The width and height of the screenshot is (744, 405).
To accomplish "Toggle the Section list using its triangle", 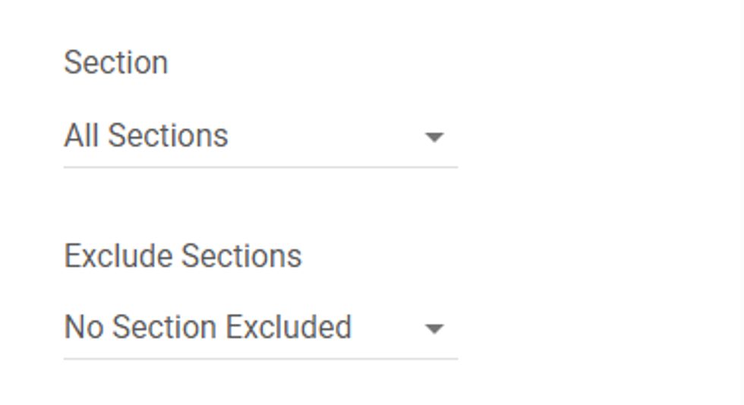I will point(433,138).
